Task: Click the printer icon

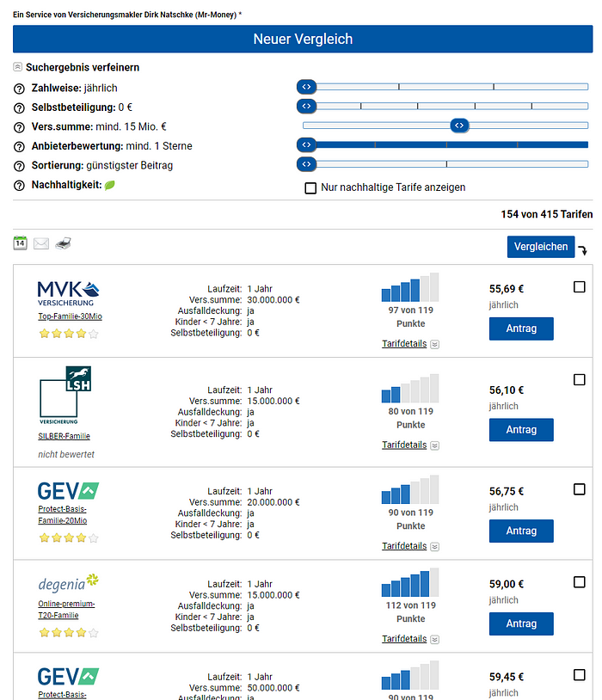Action: tap(63, 243)
